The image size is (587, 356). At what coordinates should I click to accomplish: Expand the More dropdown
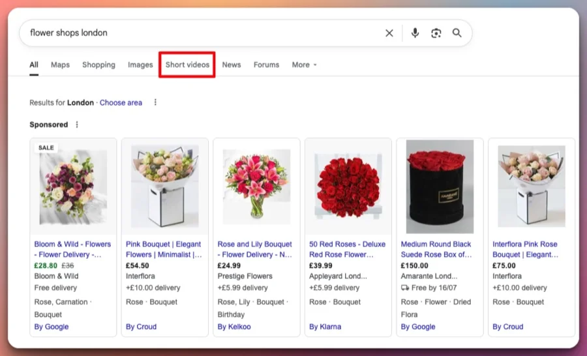304,65
